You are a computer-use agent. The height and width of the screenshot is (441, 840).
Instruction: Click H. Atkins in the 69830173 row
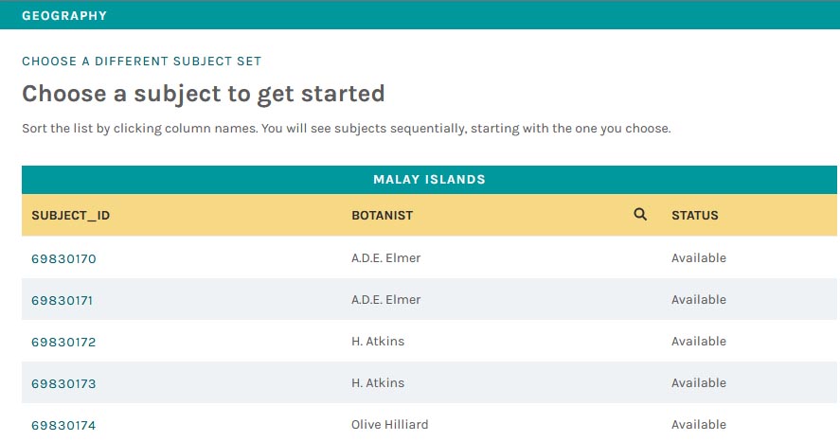point(378,383)
